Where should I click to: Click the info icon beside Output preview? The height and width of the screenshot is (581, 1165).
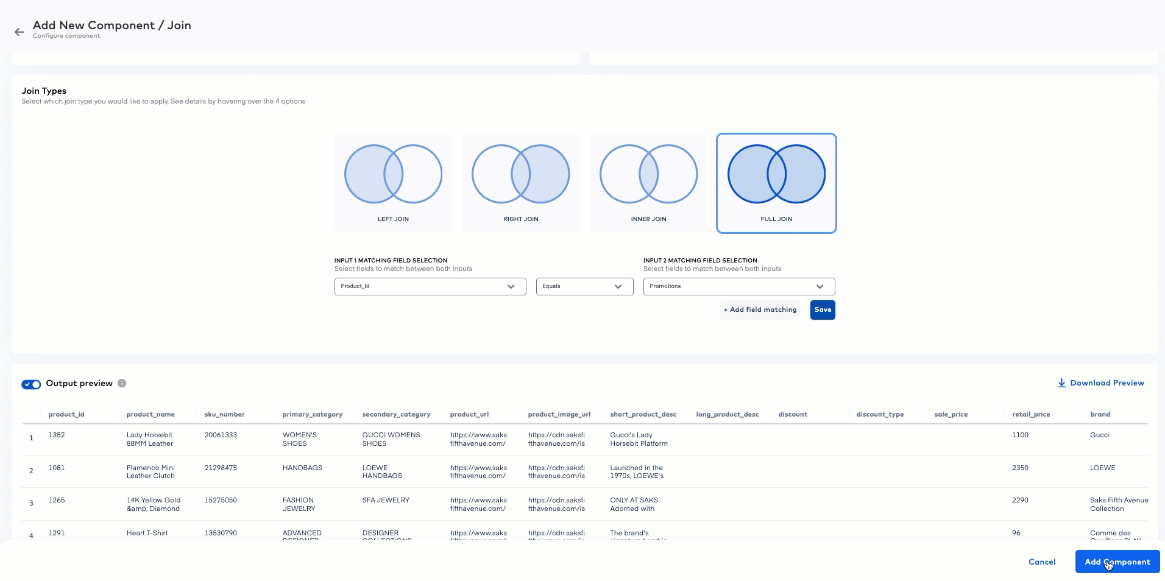point(122,383)
